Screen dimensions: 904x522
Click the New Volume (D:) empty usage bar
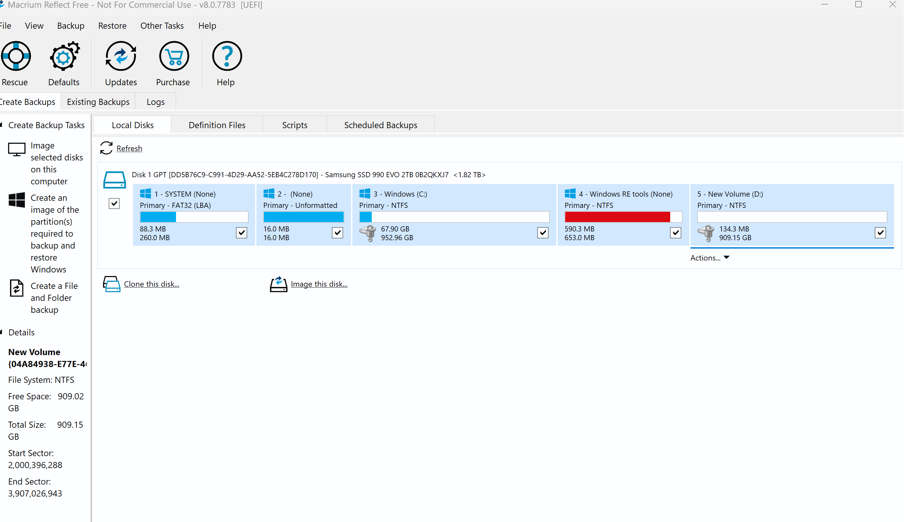(792, 217)
